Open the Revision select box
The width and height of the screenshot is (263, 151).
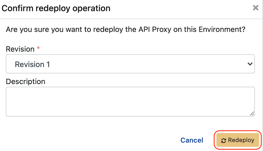(x=130, y=64)
